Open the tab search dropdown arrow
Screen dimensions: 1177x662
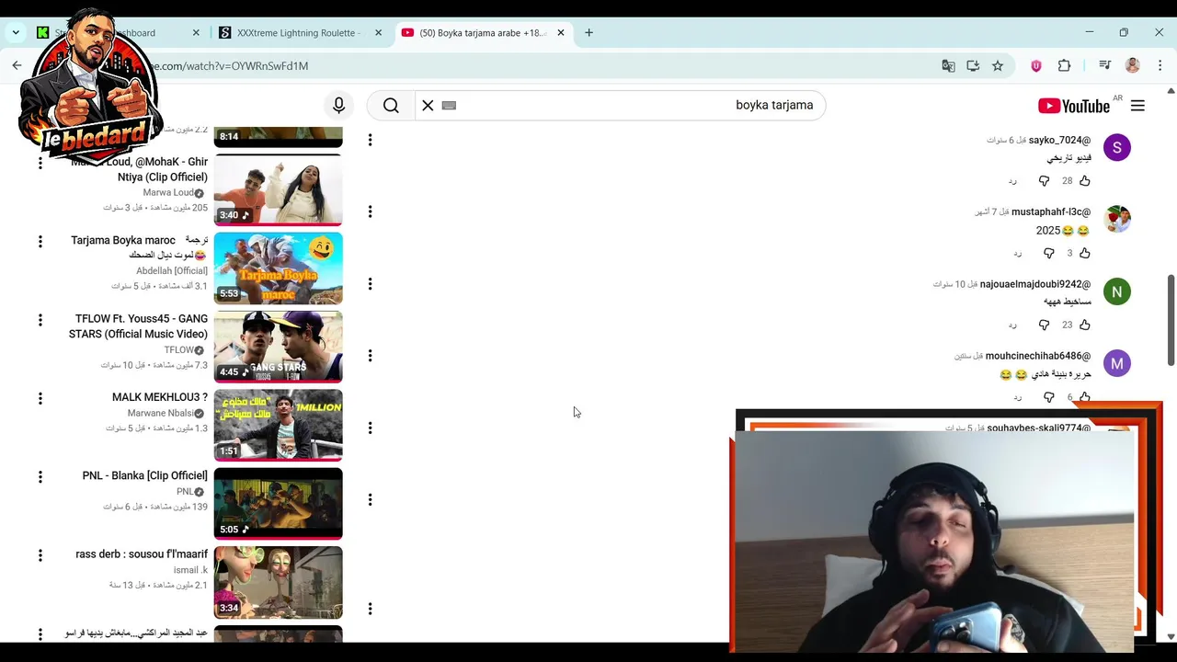[x=16, y=32]
